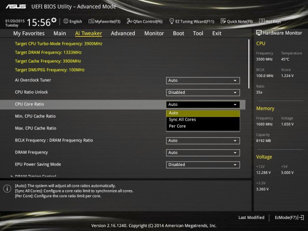Choose Sync All Cores option
The height and width of the screenshot is (231, 308).
[x=203, y=120]
